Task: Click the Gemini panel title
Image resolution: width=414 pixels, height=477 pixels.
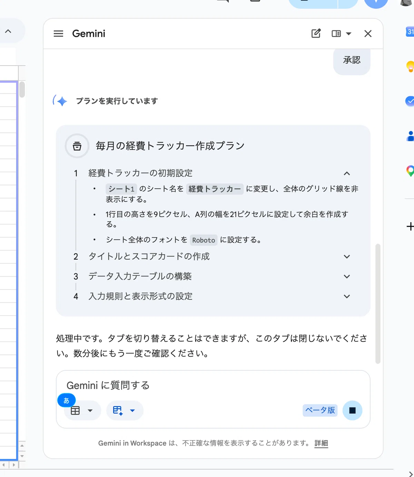Action: tap(89, 33)
